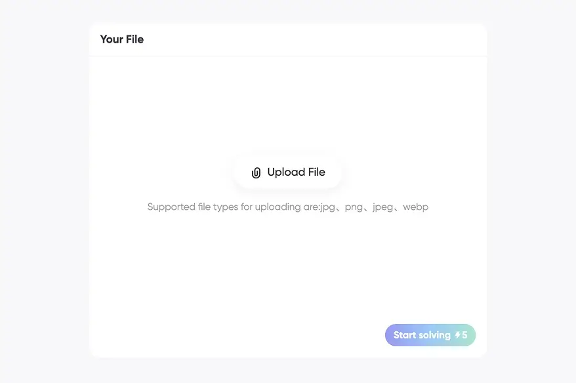This screenshot has width=576, height=383.
Task: Click the word "webp" in the hint
Action: [x=415, y=207]
